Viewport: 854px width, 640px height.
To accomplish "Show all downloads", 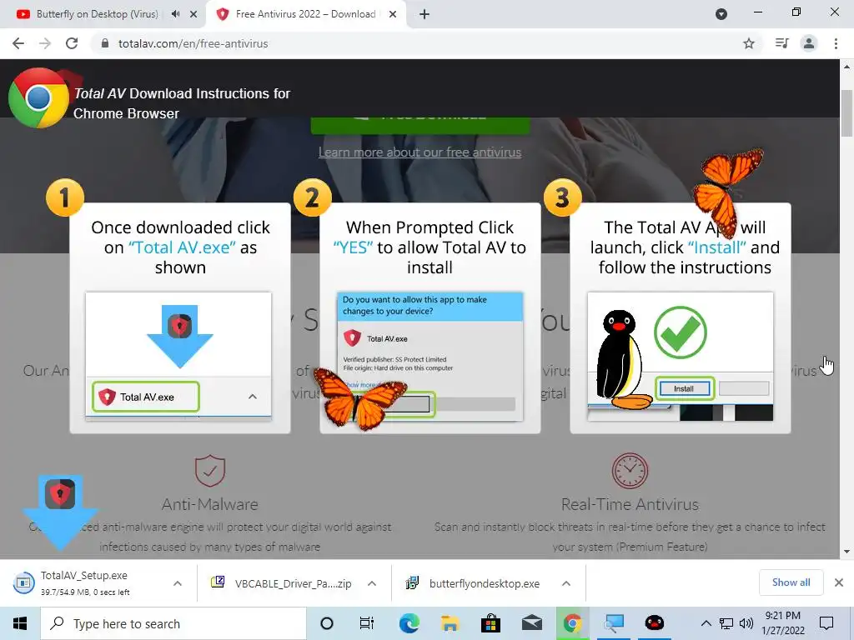I will tap(791, 582).
